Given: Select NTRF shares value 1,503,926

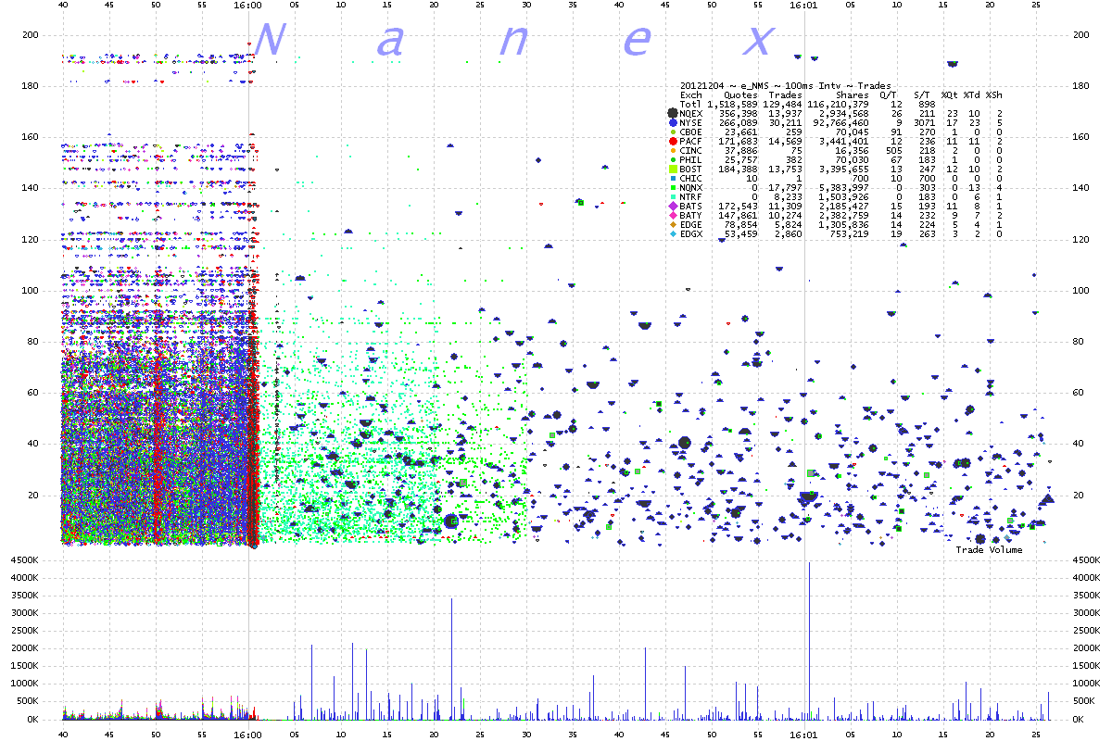Looking at the screenshot, I should point(843,197).
